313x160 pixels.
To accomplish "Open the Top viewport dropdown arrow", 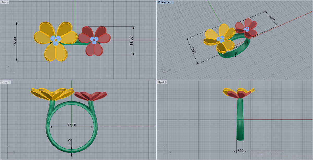I will (x=8, y=2).
